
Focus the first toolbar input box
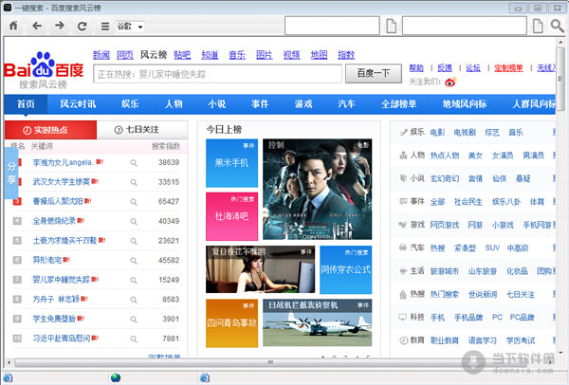coord(332,26)
